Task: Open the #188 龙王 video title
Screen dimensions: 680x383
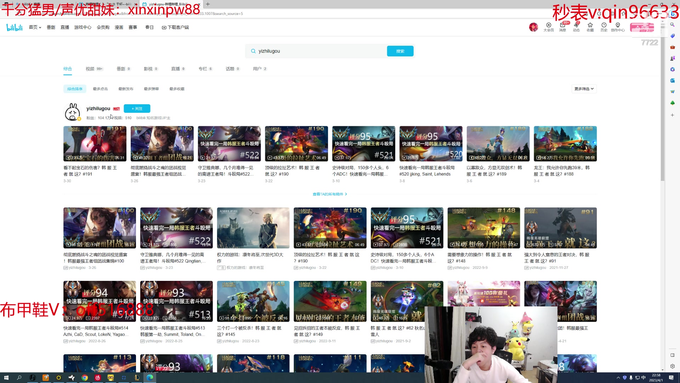Action: click(562, 171)
